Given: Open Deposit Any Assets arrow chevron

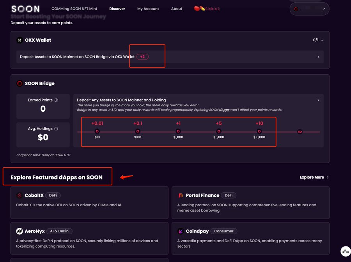Looking at the screenshot, I should [x=318, y=100].
